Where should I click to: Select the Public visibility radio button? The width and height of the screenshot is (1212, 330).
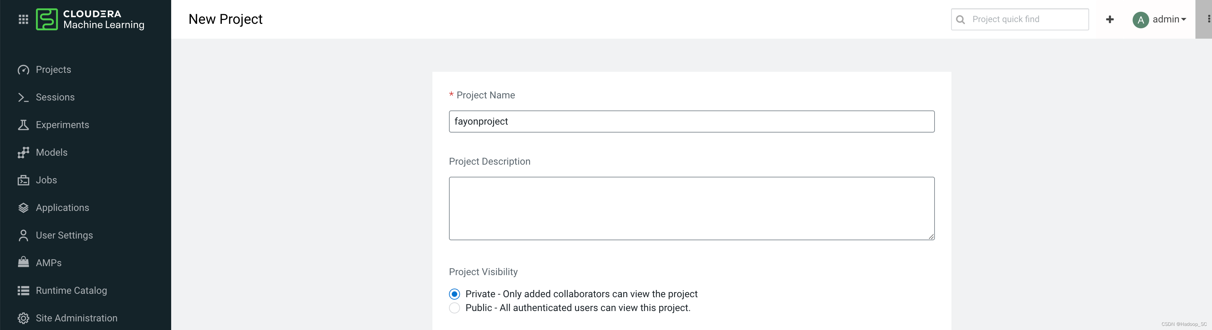[x=454, y=308]
